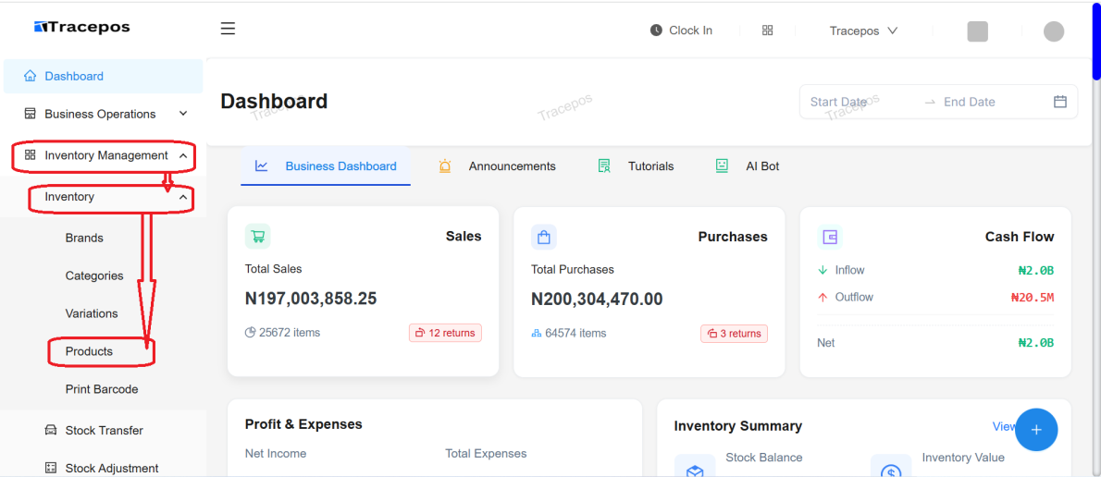Image resolution: width=1101 pixels, height=477 pixels.
Task: Open Stock Transfer in the sidebar
Action: coord(104,430)
